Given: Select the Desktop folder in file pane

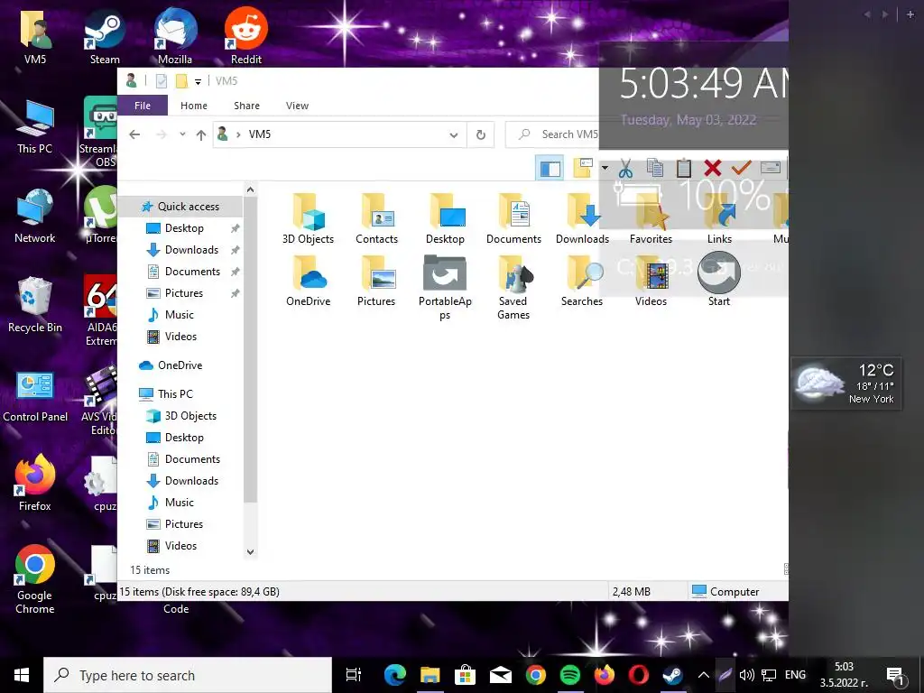Looking at the screenshot, I should pos(445,218).
